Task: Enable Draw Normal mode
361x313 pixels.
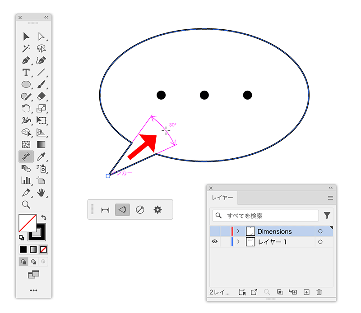Action: pyautogui.click(x=23, y=262)
